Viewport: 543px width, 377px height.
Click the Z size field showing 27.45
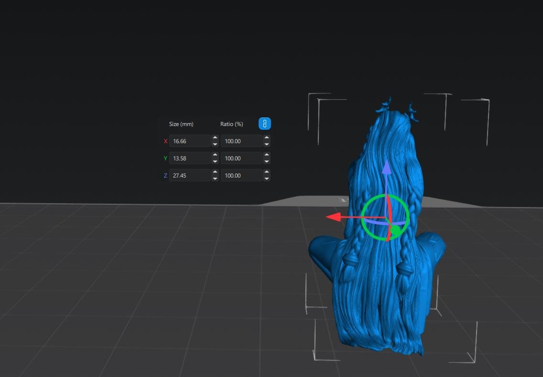[x=190, y=175]
